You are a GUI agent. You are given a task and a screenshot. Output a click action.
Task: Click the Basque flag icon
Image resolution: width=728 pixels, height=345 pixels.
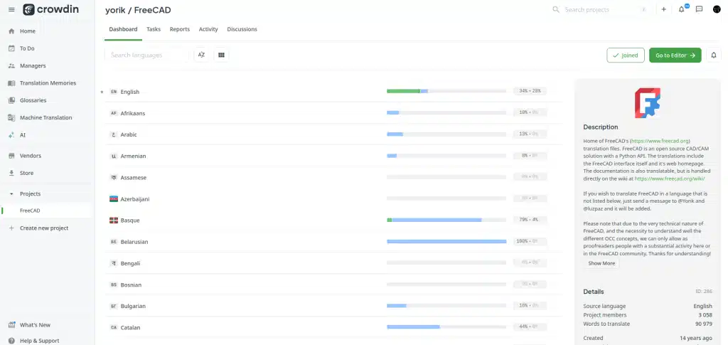(x=114, y=220)
